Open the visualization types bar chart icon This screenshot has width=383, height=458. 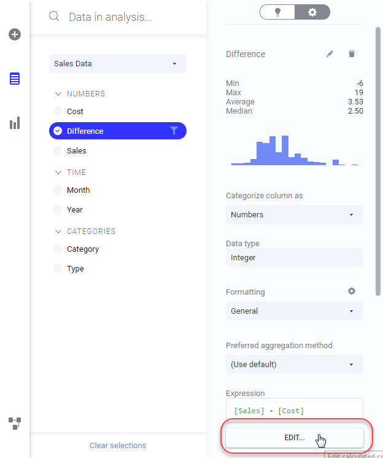click(x=15, y=123)
